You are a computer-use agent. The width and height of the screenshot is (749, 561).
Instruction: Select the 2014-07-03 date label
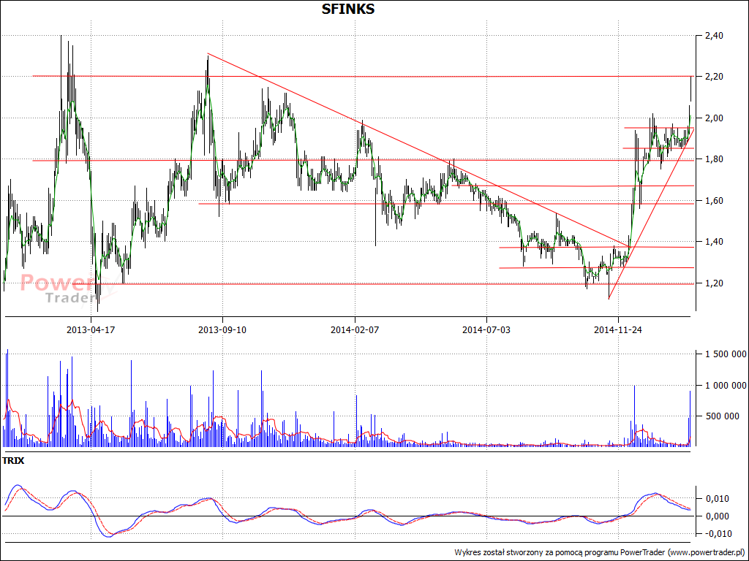[486, 329]
